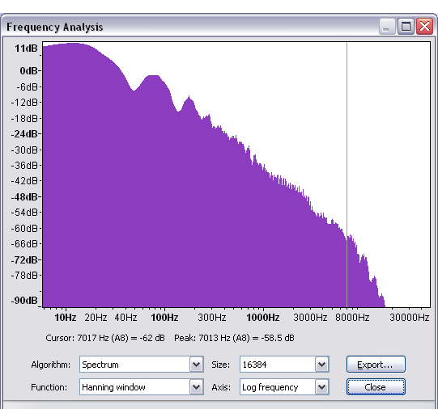Click the 3000Hz axis label
This screenshot has width=438, height=409.
[310, 318]
